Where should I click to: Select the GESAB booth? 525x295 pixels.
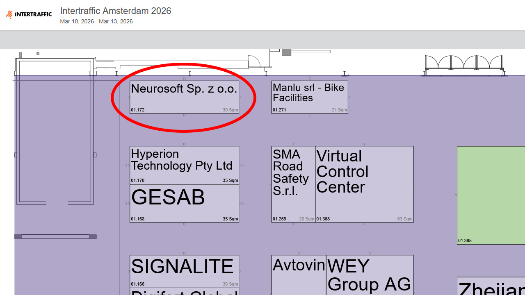point(184,203)
